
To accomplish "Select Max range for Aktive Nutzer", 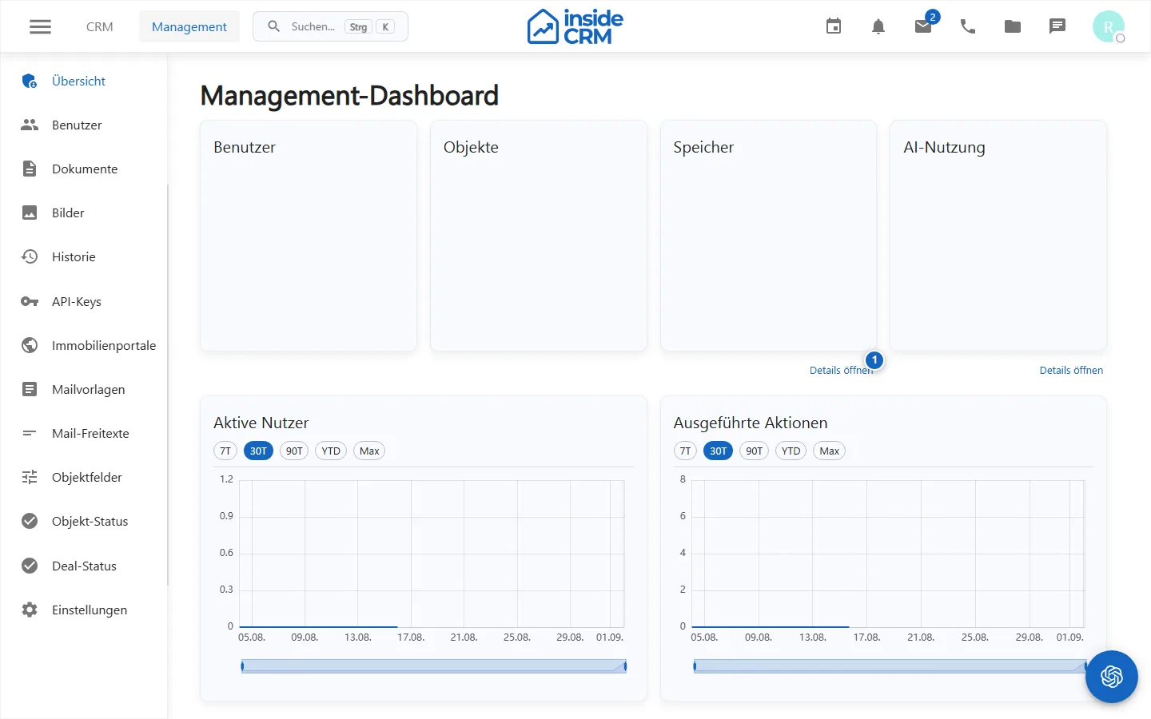I will coord(369,451).
